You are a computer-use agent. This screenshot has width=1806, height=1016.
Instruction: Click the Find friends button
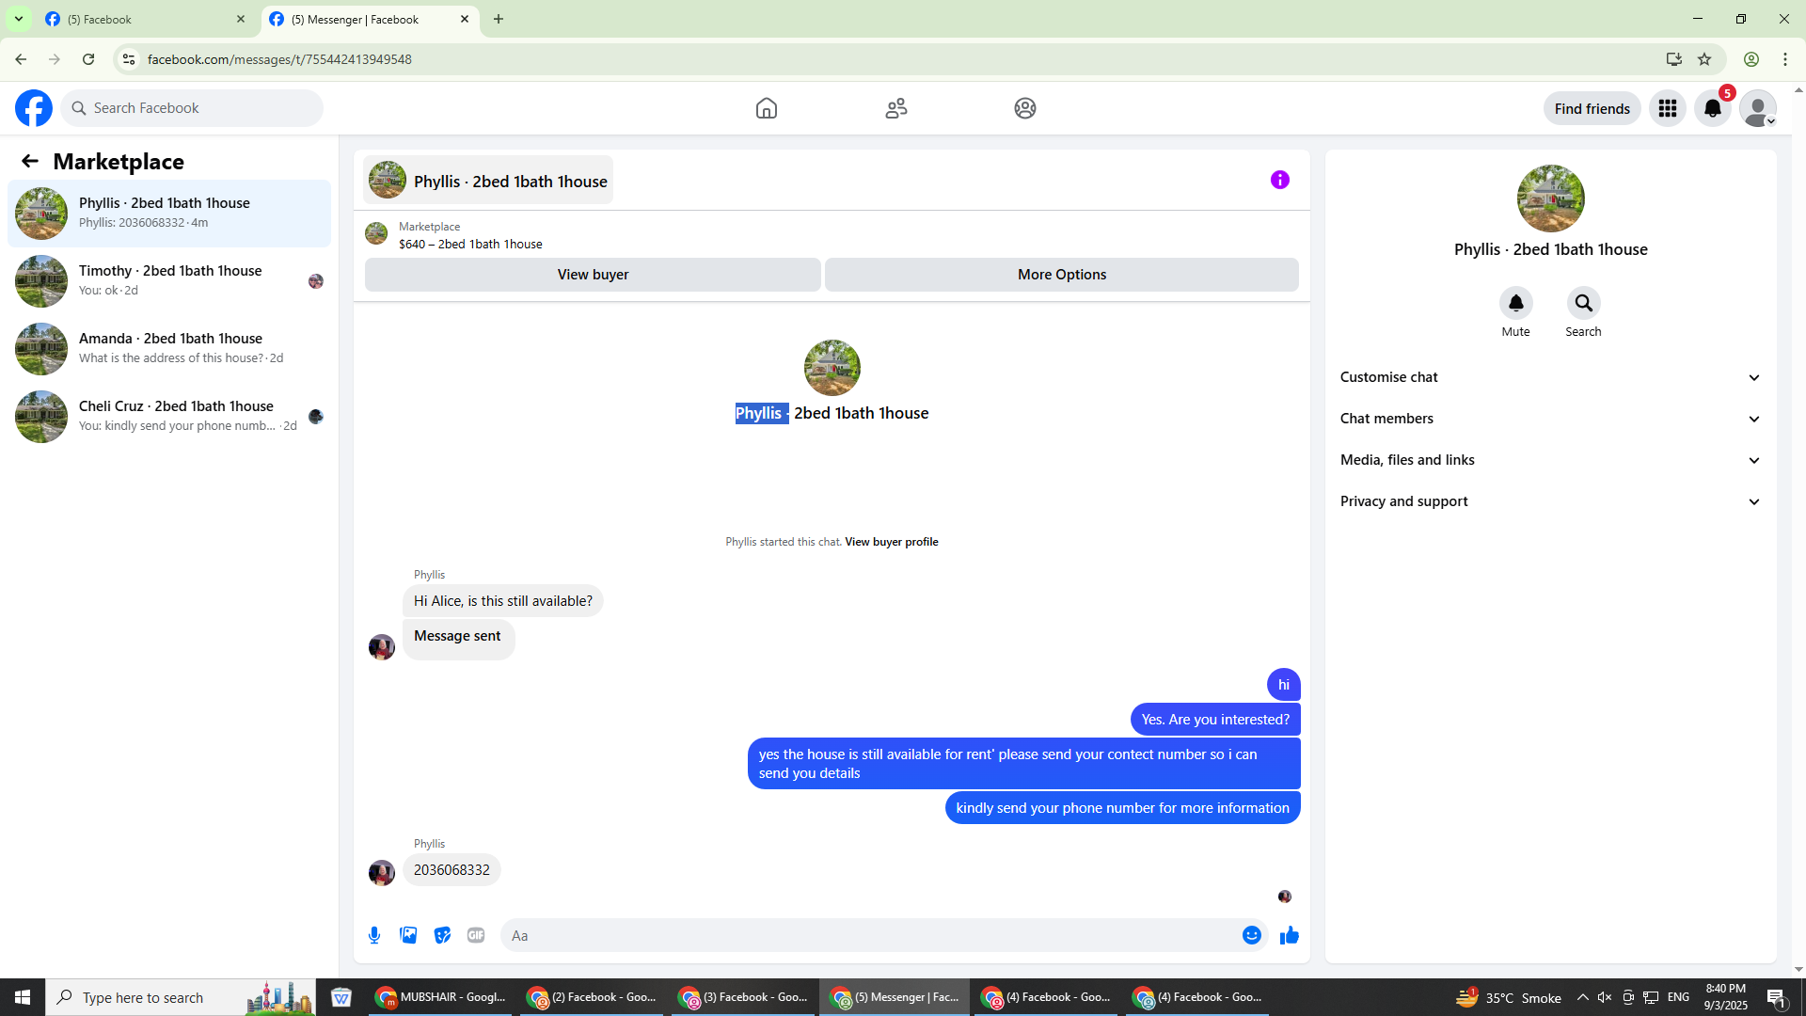click(1592, 108)
